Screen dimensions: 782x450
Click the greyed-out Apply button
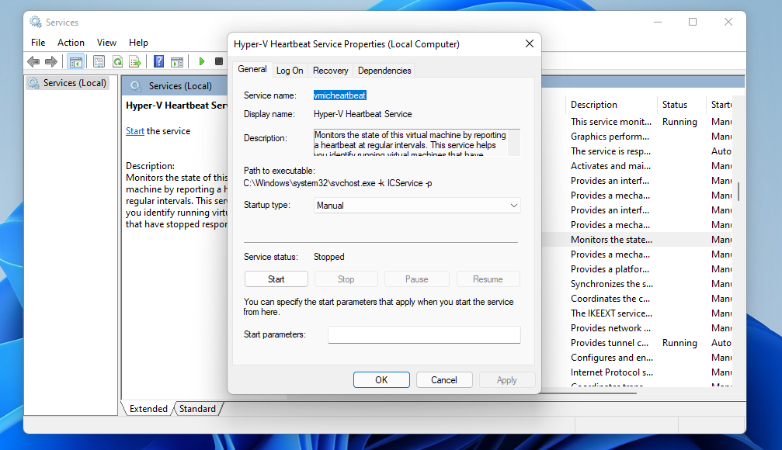click(x=506, y=379)
